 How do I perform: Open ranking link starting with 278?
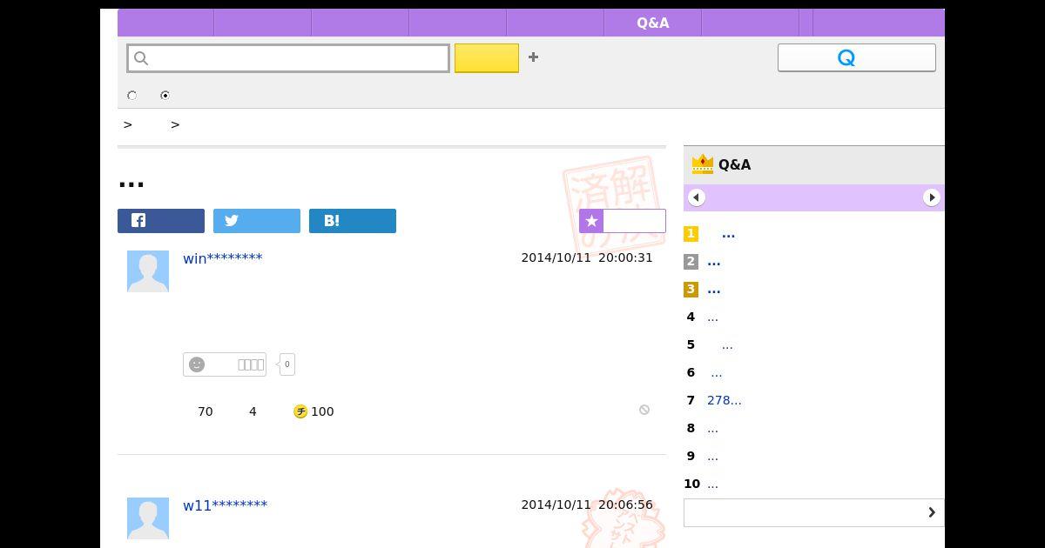725,400
